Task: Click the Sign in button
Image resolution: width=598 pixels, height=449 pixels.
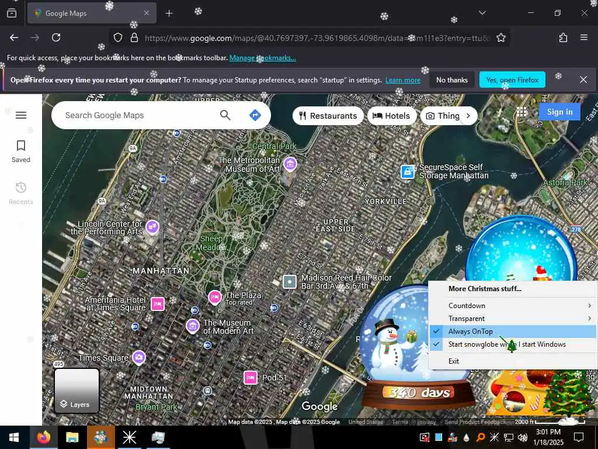Action: pyautogui.click(x=559, y=112)
